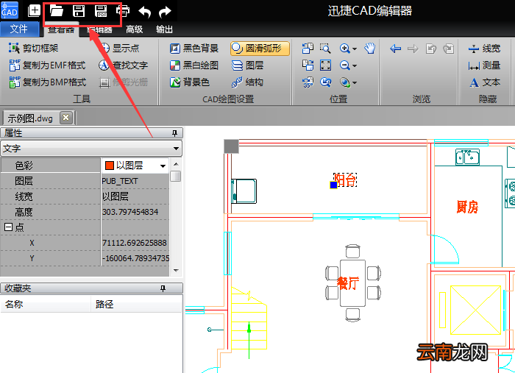Undo the last action arrow
The height and width of the screenshot is (373, 515).
coord(144,12)
